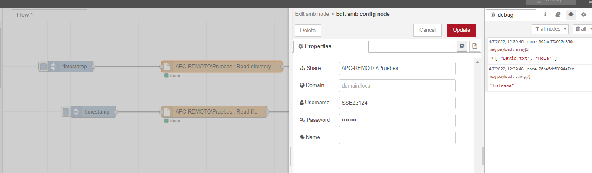This screenshot has width=592, height=173.
Task: Click the node settings gear icon beside Properties
Action: [x=462, y=46]
